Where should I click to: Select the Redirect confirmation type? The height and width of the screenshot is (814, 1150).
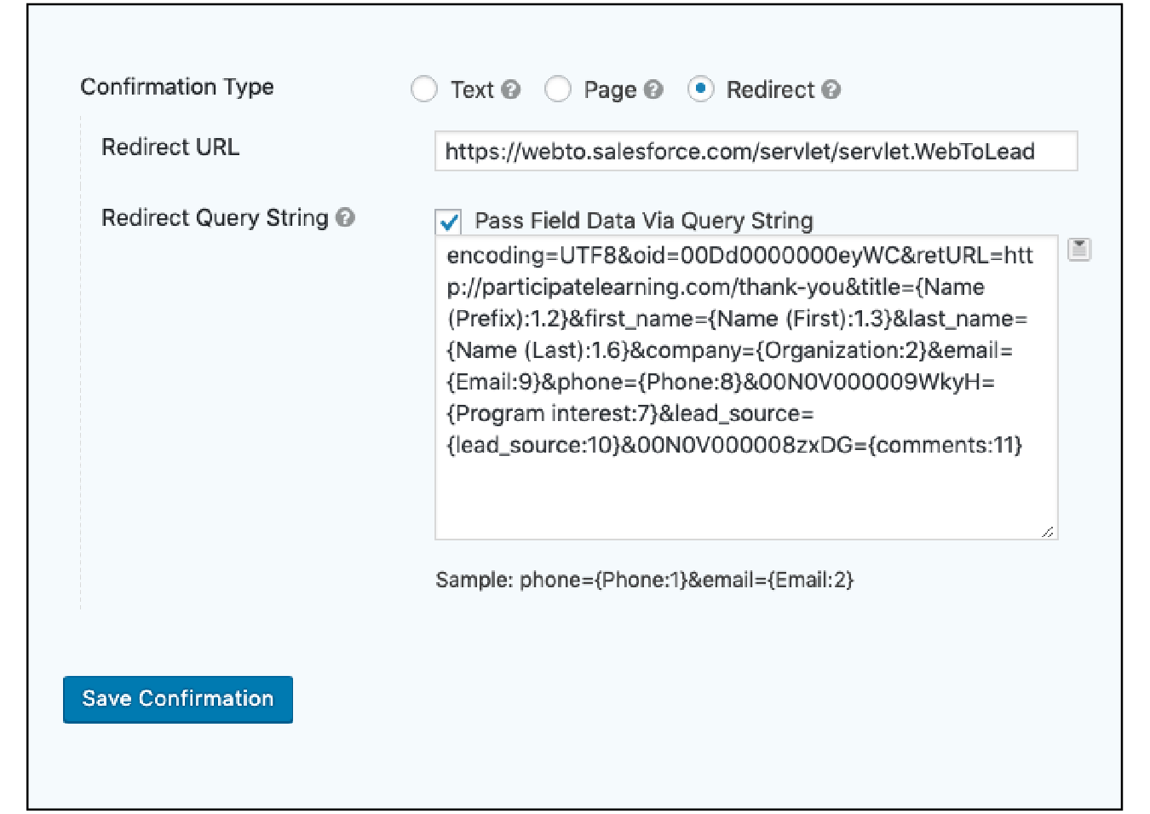700,89
